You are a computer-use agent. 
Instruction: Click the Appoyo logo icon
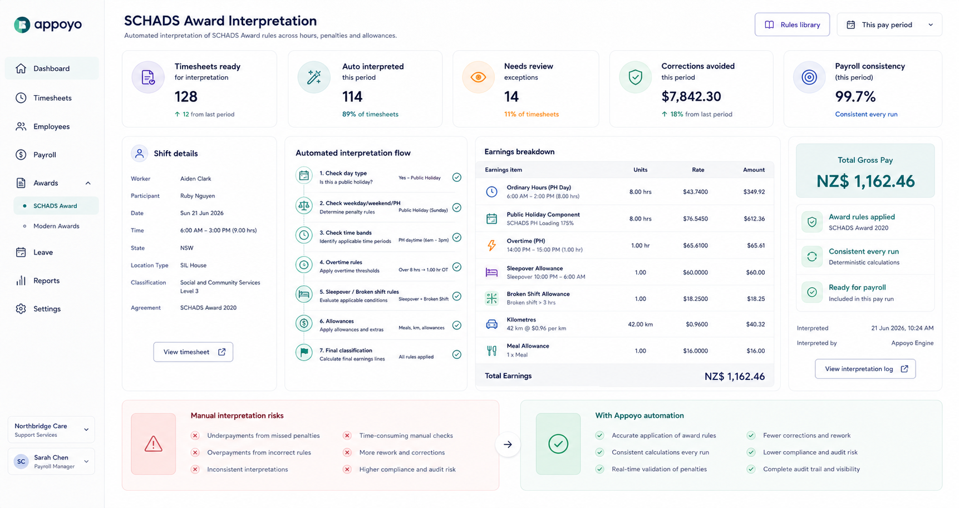click(22, 24)
